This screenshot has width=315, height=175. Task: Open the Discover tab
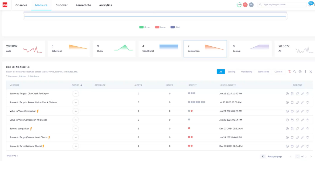click(62, 5)
